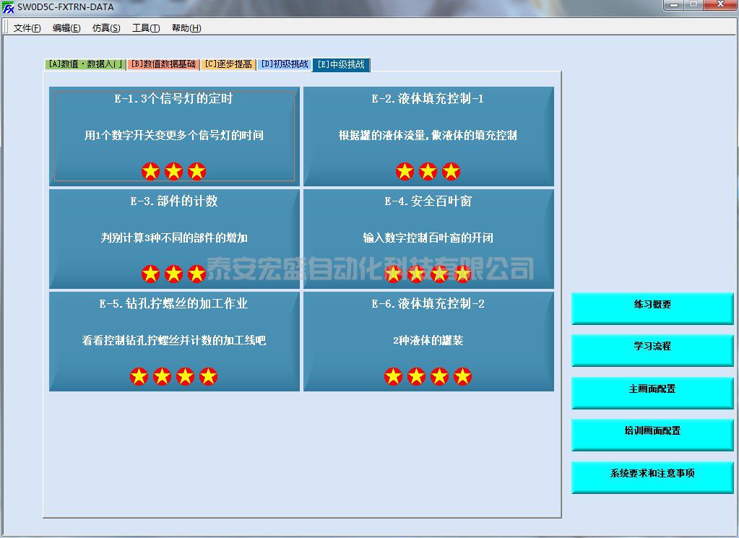This screenshot has height=538, width=739.
Task: Open the 仿真(S) menu
Action: pos(106,28)
